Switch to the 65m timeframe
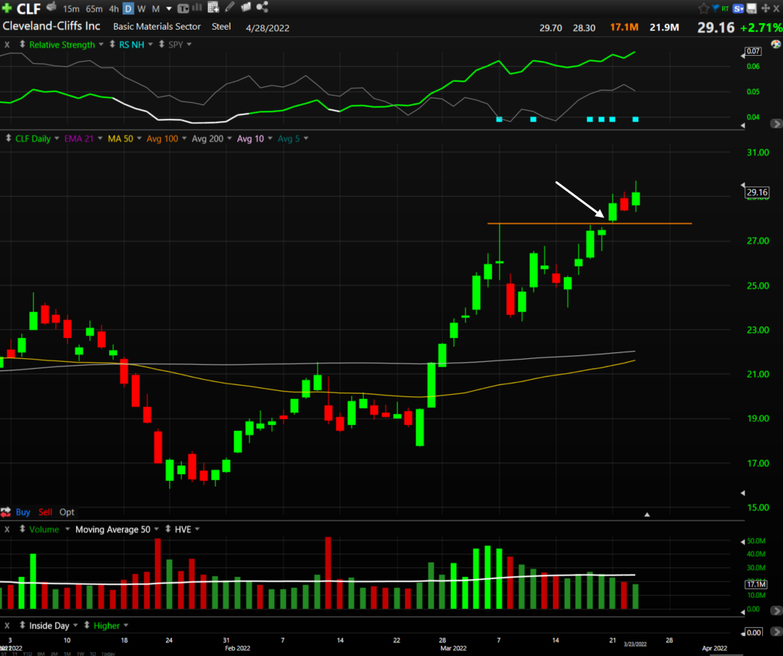783x656 pixels. [94, 9]
